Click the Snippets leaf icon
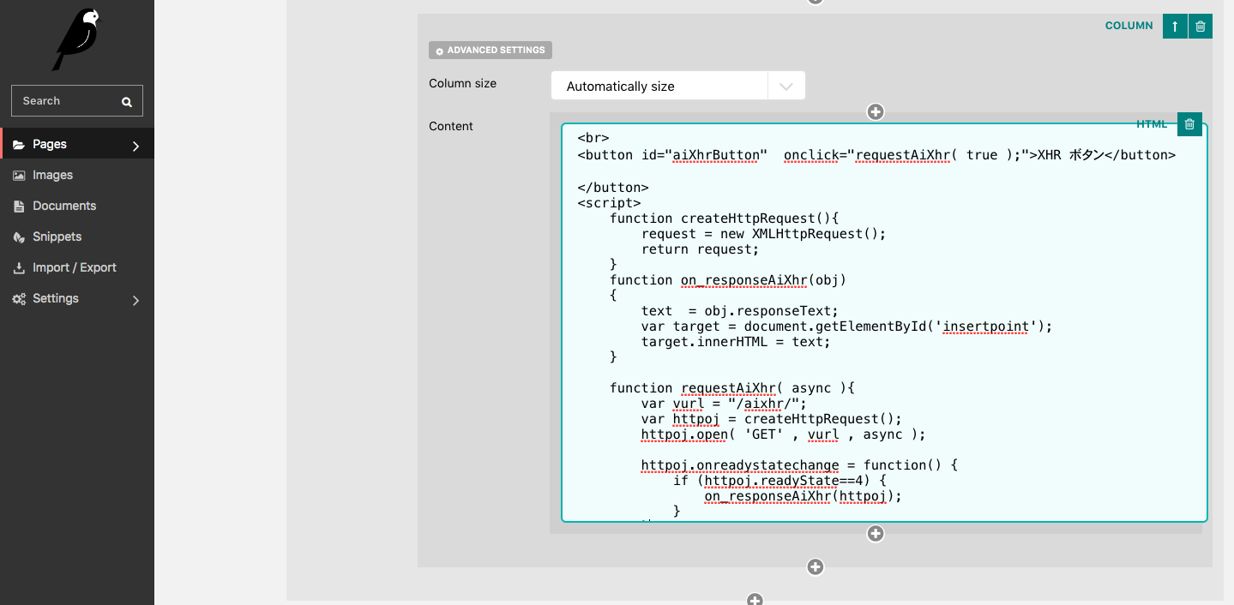The width and height of the screenshot is (1234, 605). pyautogui.click(x=19, y=237)
